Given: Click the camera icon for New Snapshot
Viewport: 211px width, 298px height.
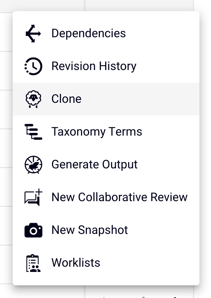Looking at the screenshot, I should point(33,230).
